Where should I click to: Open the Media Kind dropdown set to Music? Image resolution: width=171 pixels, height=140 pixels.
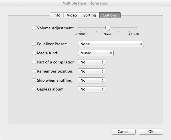pyautogui.click(x=96, y=53)
